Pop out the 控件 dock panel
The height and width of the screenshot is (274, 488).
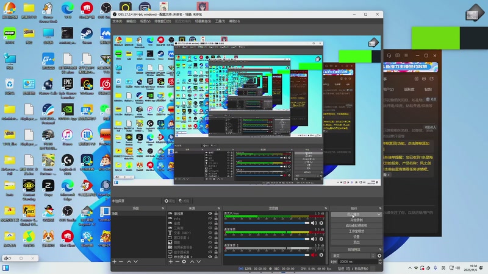coord(380,208)
